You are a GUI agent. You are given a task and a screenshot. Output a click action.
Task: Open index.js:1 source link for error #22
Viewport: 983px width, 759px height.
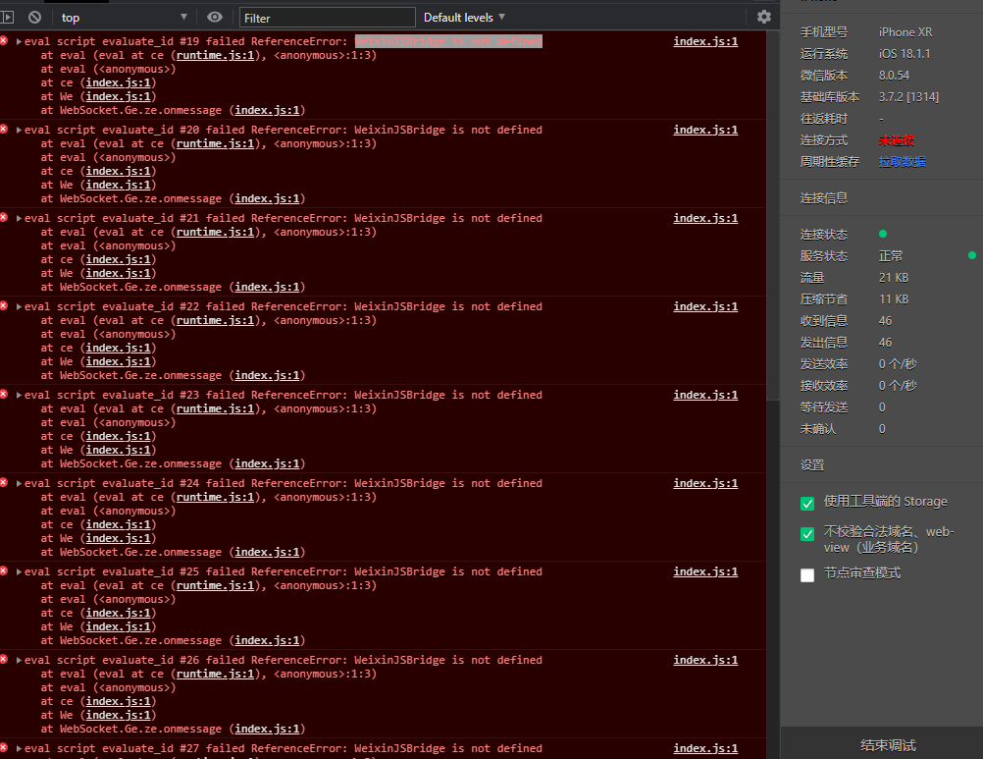tap(705, 306)
